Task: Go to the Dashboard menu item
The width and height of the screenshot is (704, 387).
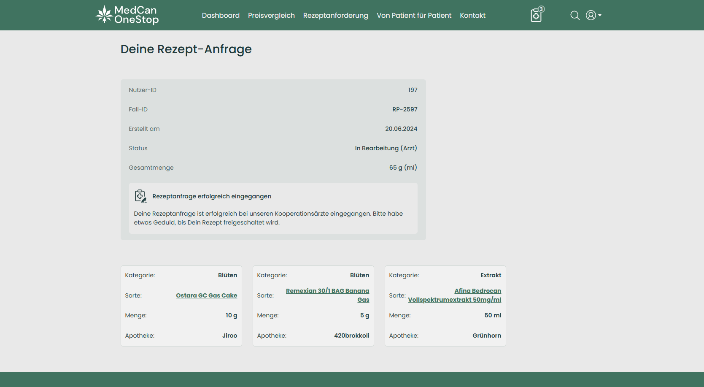Action: (x=221, y=15)
